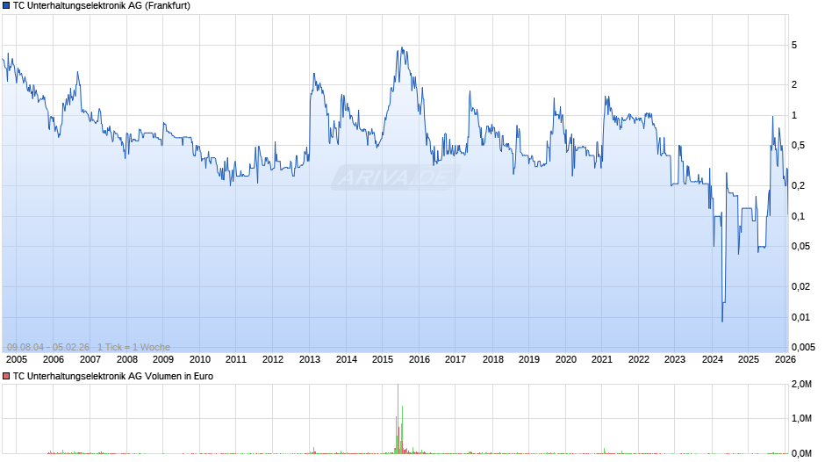Select year 2011 on the time axis
This screenshot has width=825, height=462.
point(236,359)
